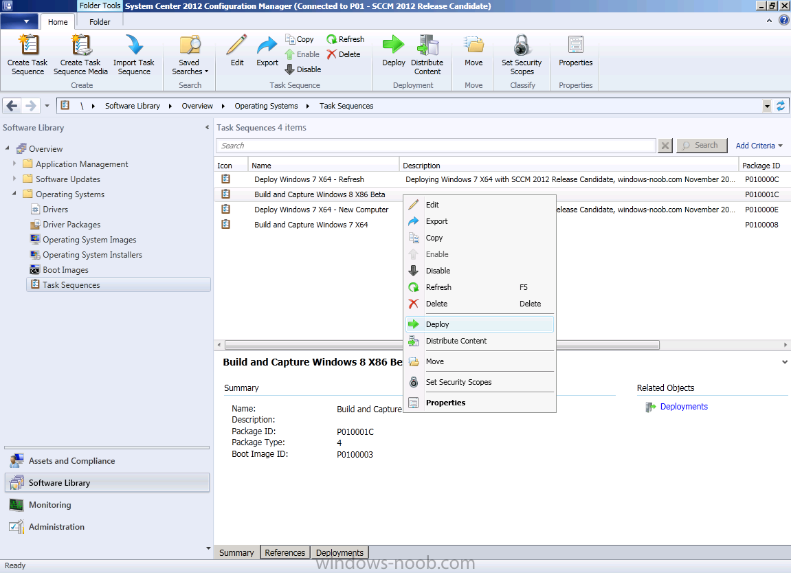Expand the Software Updates tree node
Screen dimensions: 791x573
click(14, 179)
